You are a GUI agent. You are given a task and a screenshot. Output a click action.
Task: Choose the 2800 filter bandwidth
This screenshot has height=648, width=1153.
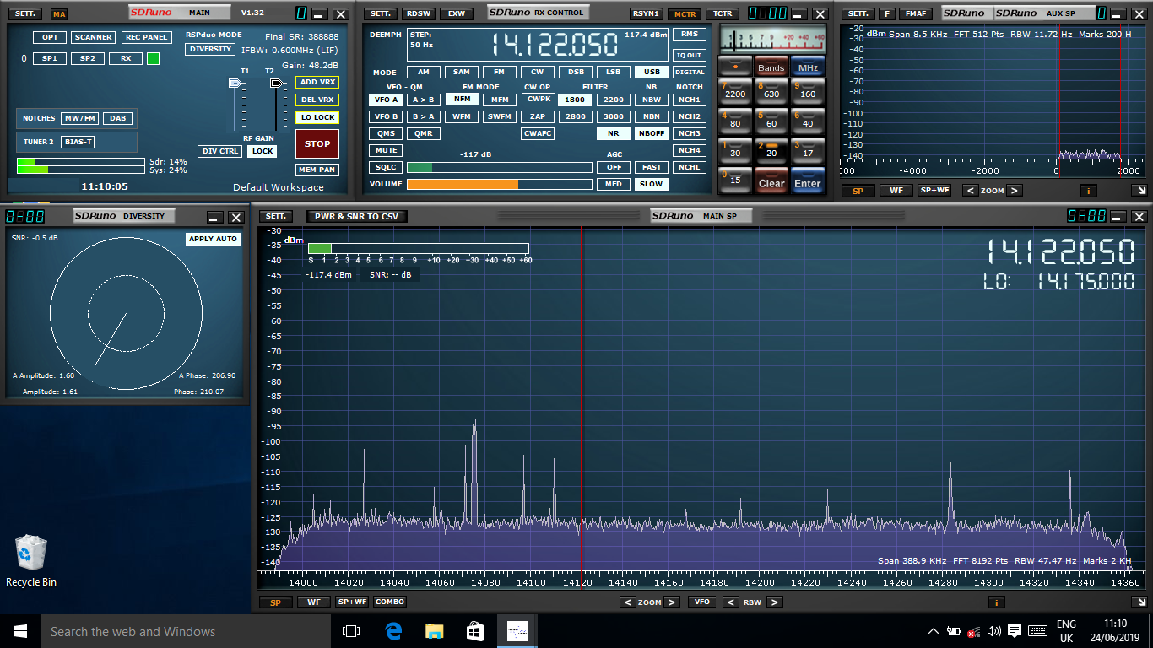(576, 116)
